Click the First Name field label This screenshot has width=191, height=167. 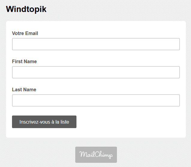click(x=24, y=61)
